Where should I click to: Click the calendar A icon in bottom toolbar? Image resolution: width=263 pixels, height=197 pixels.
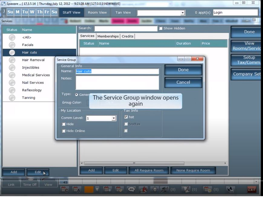77,189
